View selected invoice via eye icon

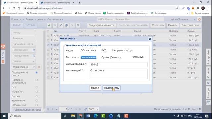[x=55, y=25]
